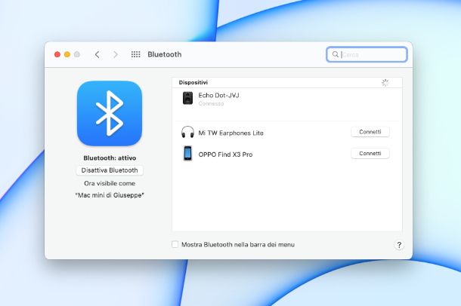Screen dimensions: 461x306
Task: Click Disattiva Bluetooth button
Action: (110, 170)
